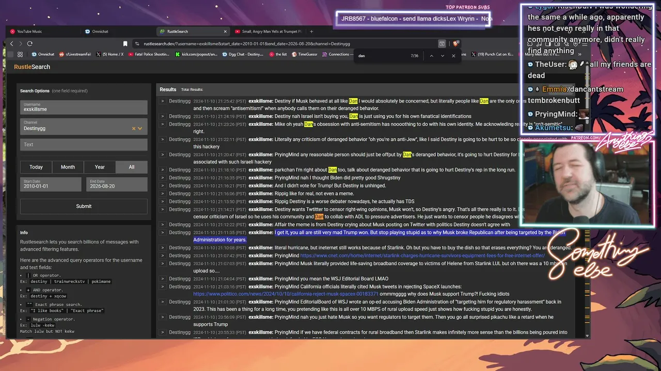This screenshot has width=661, height=371.
Task: Expand the 21:25:42 message row
Action: point(162,101)
